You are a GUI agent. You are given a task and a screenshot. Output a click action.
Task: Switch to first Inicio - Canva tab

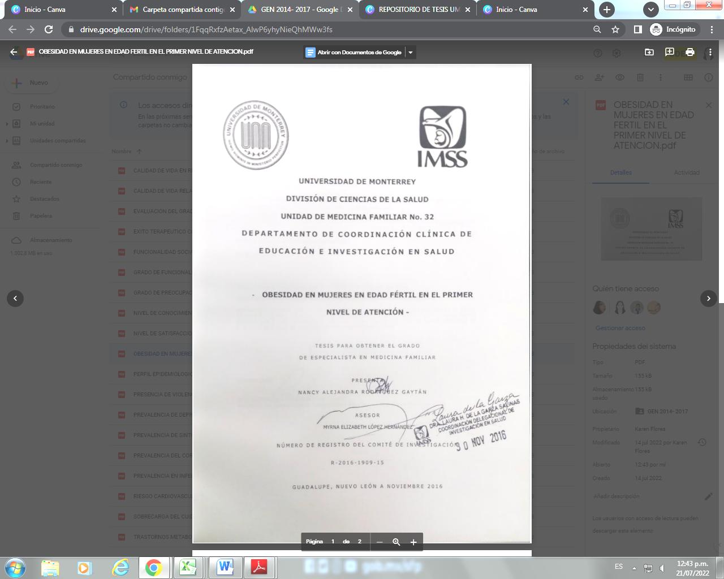click(64, 10)
